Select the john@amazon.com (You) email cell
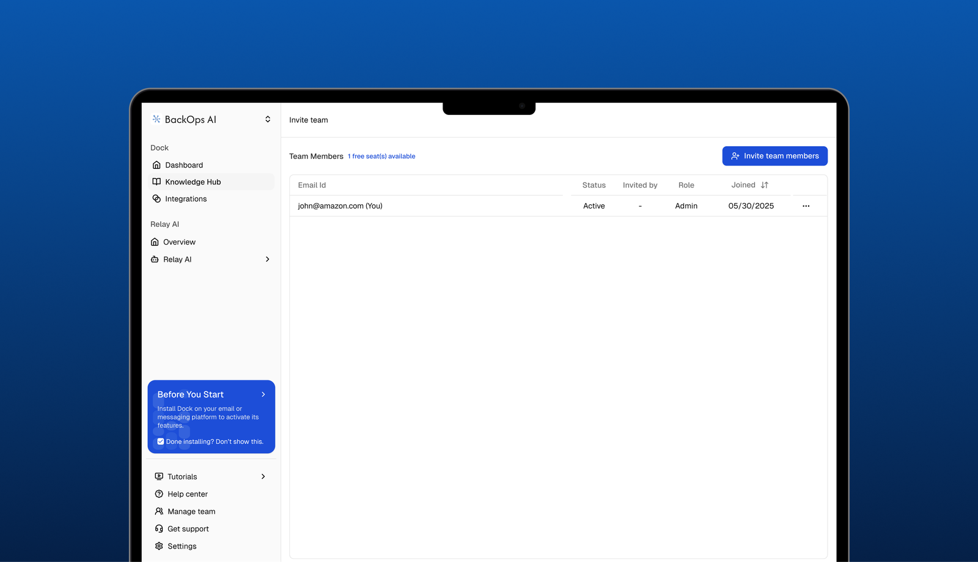 [340, 206]
